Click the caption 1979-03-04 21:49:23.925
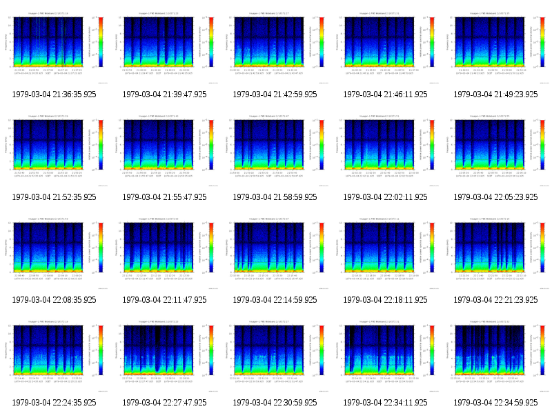This screenshot has width=552, height=411. (495, 94)
